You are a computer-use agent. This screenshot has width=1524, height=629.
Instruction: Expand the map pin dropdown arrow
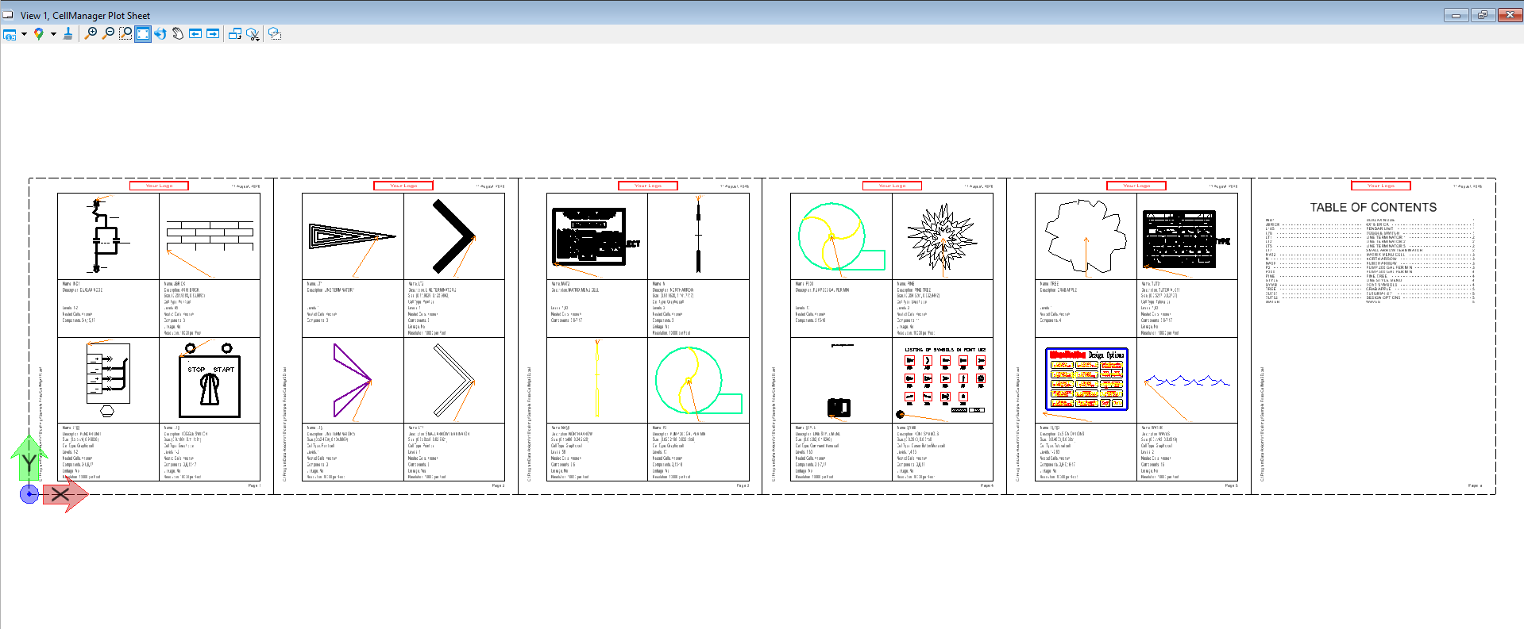coord(53,34)
